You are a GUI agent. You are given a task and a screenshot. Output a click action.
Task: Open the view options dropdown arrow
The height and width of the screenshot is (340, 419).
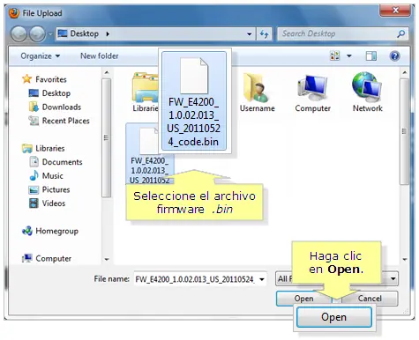[x=349, y=55]
